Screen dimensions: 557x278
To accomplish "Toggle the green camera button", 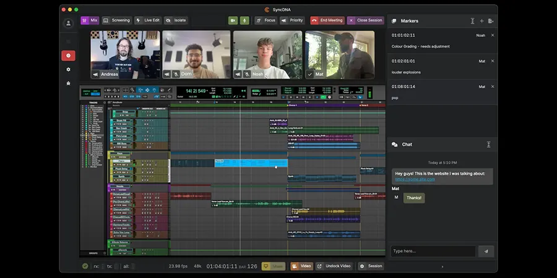I will click(x=233, y=20).
